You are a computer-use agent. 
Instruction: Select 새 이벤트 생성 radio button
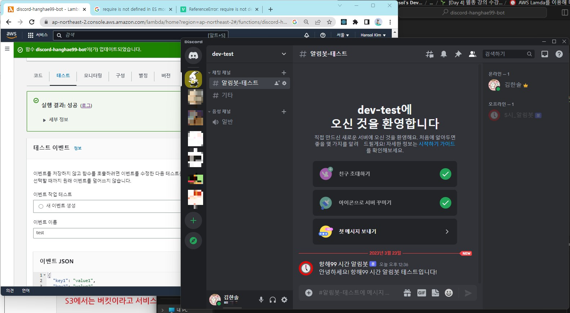(41, 206)
